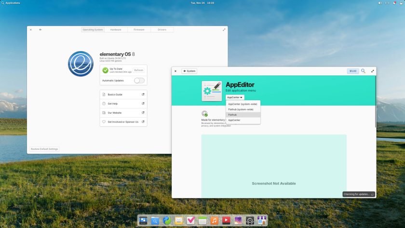Open the network indicator in panel
The height and width of the screenshot is (228, 405).
click(387, 3)
